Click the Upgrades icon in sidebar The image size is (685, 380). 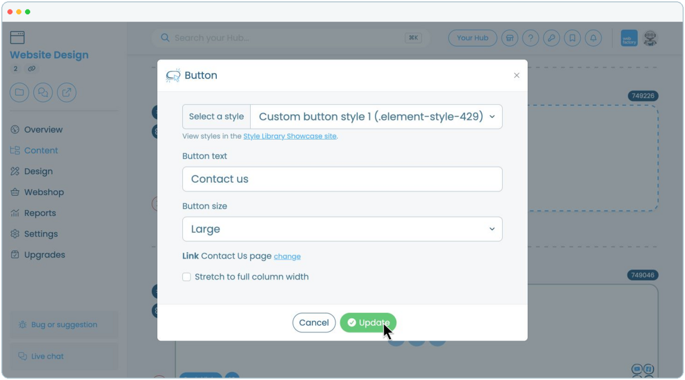coord(15,255)
